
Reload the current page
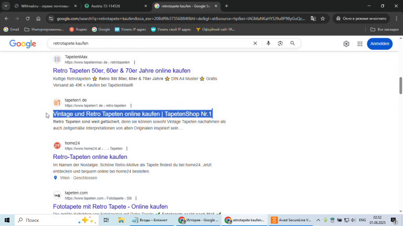click(28, 18)
